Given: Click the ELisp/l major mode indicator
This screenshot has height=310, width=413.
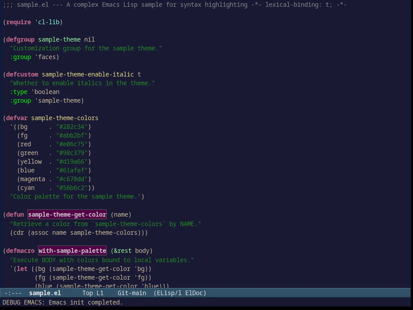Looking at the screenshot, I should (167, 293).
